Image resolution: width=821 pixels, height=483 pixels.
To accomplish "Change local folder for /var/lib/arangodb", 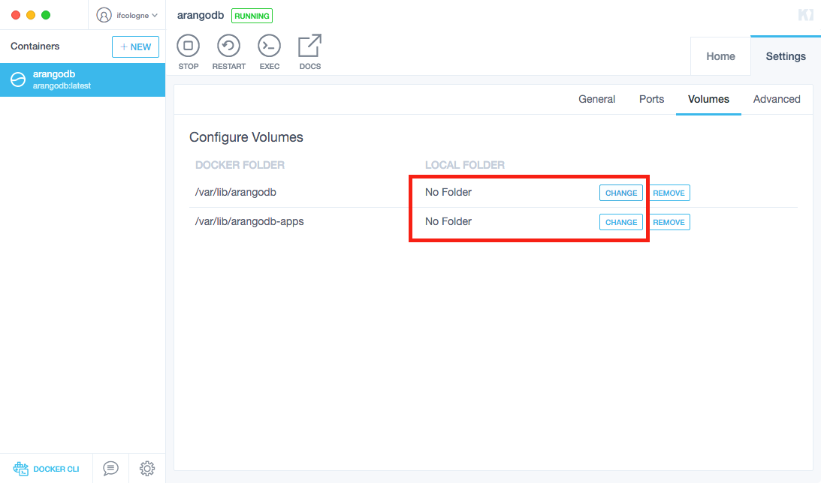I will point(620,193).
